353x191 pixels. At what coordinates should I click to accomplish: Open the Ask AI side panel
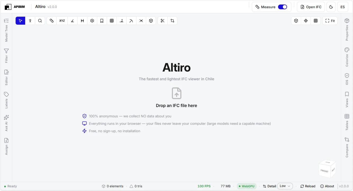point(6,123)
